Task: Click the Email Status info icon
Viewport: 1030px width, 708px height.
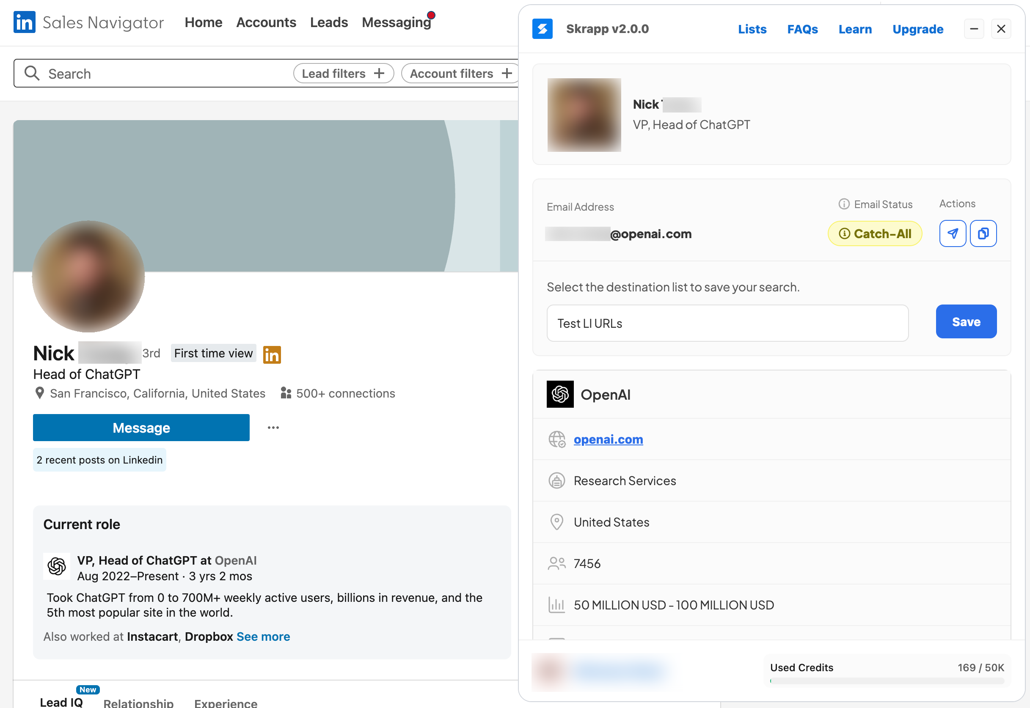Action: (x=844, y=204)
